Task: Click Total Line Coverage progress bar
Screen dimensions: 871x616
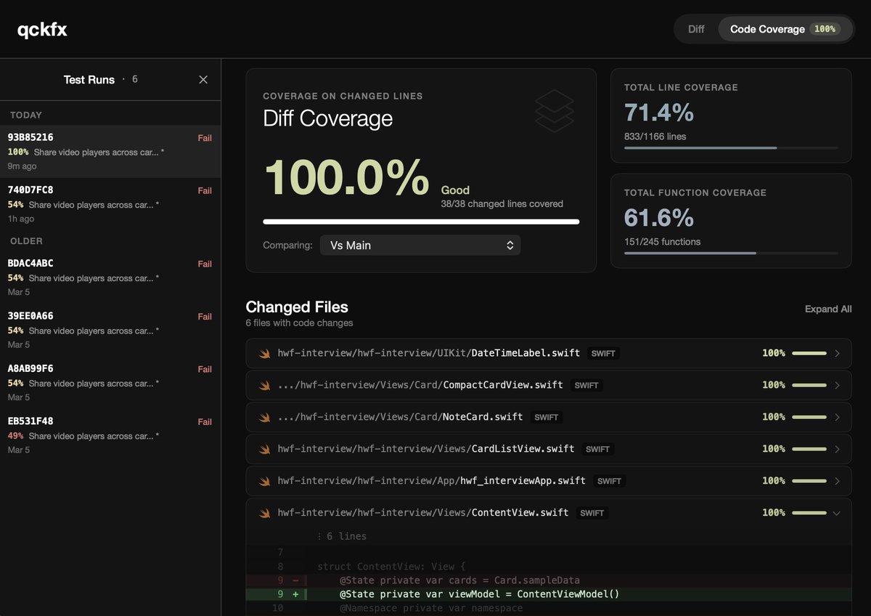Action: point(731,148)
